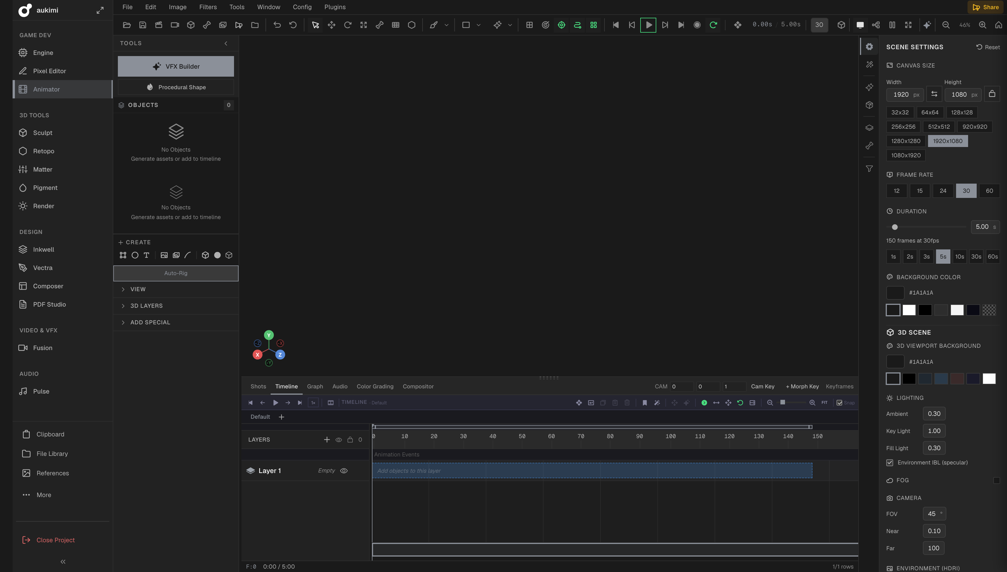Screen dimensions: 1007x572
Task: Choose the Move tool icon
Action: click(x=332, y=25)
